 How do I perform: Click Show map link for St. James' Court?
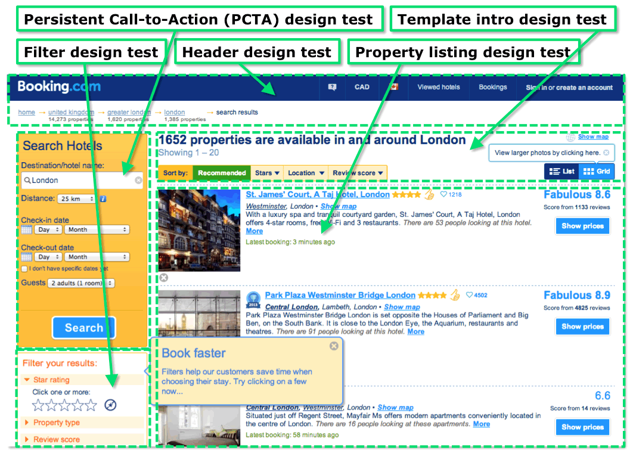point(339,206)
